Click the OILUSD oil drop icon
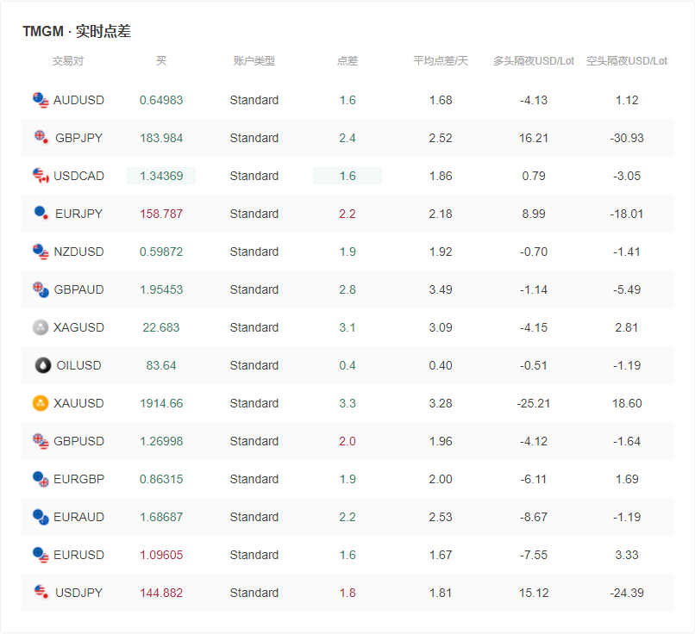Viewport: 695px width, 634px height. pyautogui.click(x=43, y=365)
